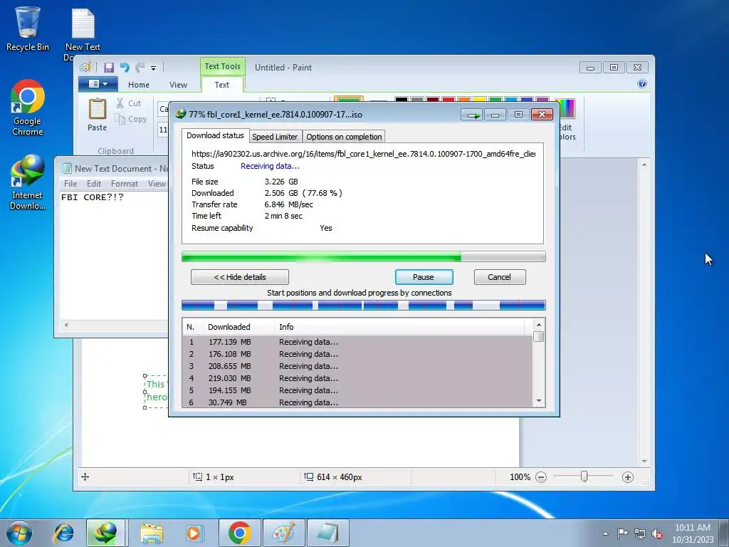Image resolution: width=729 pixels, height=547 pixels.
Task: Open the Speed Limiter tab
Action: (275, 137)
